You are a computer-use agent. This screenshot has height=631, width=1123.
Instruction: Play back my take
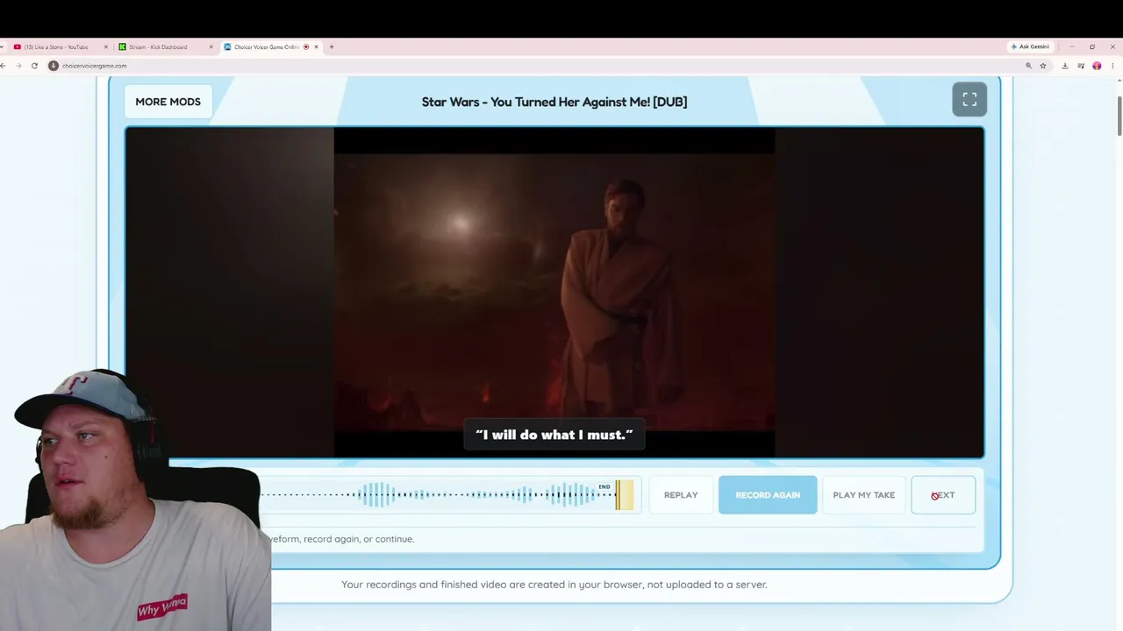[x=864, y=495]
